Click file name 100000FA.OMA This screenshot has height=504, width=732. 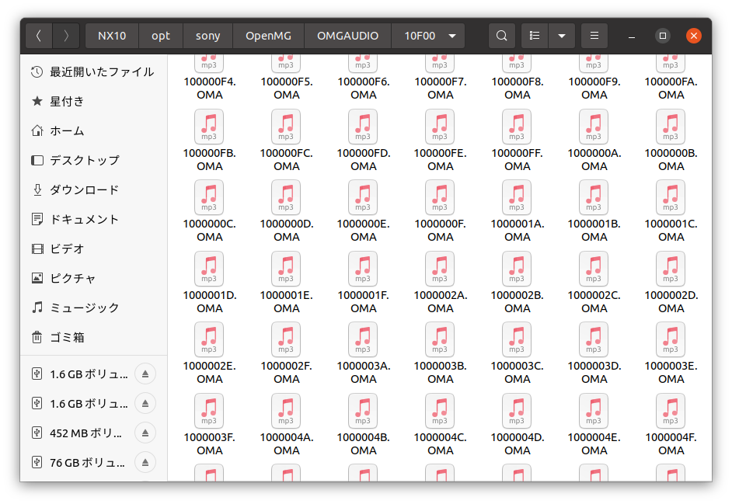tap(671, 89)
